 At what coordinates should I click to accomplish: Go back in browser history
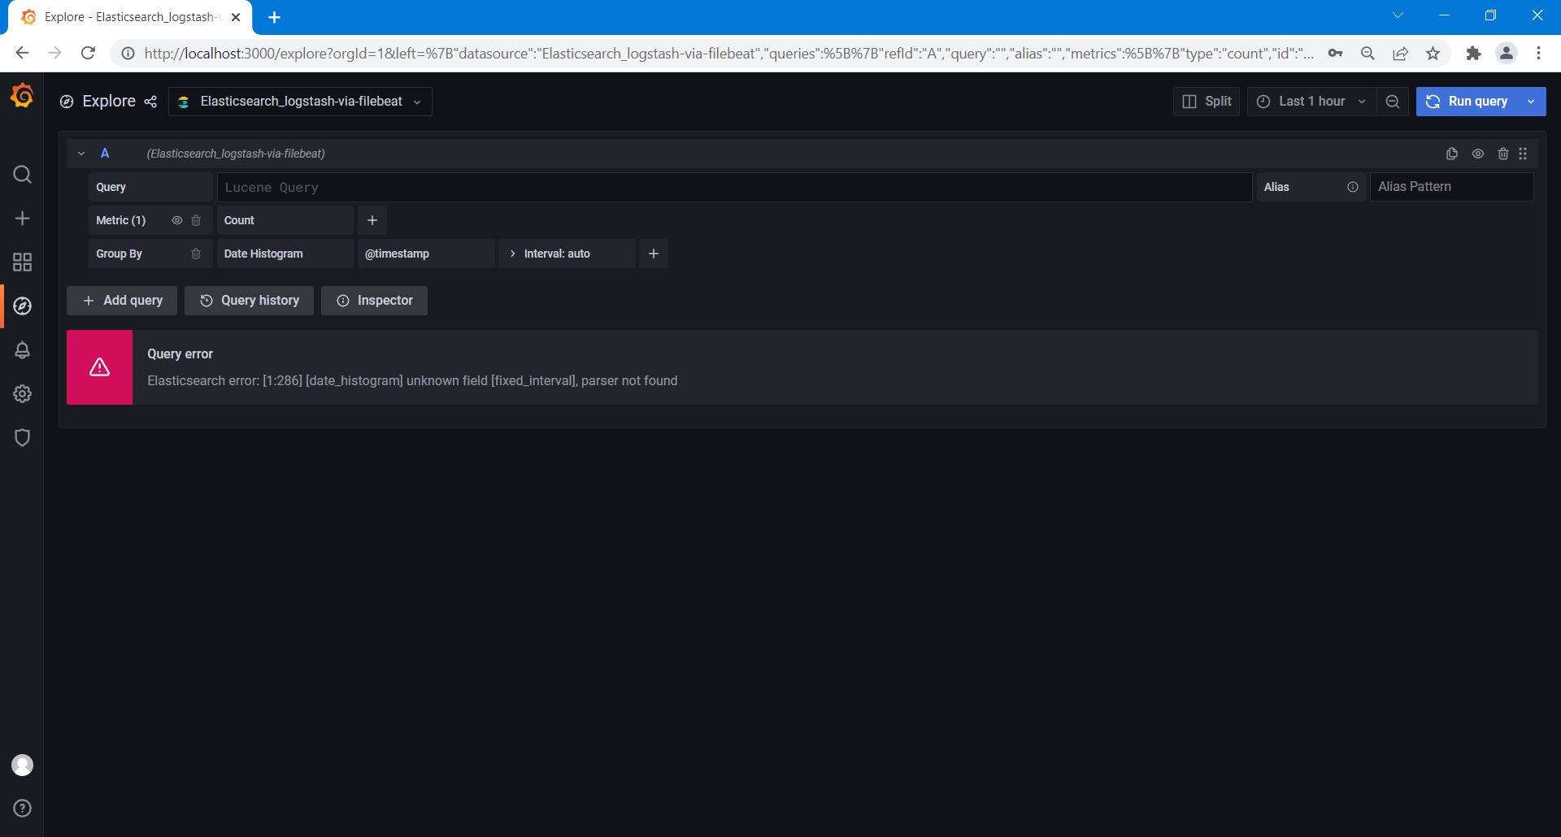click(x=22, y=54)
